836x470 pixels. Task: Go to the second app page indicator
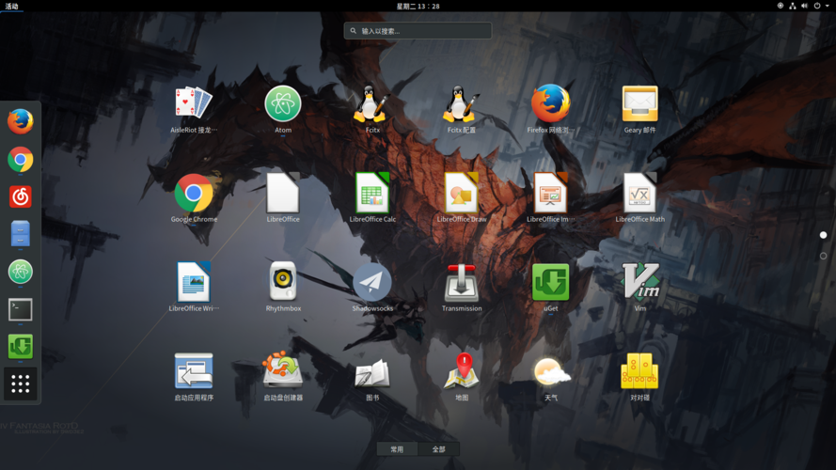[x=823, y=256]
